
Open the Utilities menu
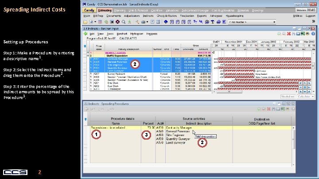click(297, 16)
